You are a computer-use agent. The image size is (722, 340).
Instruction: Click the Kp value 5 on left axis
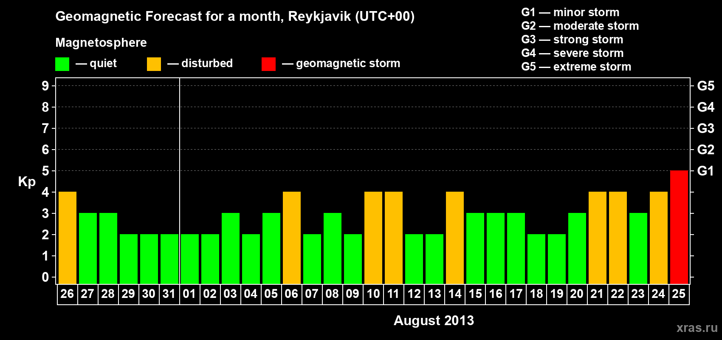45,171
